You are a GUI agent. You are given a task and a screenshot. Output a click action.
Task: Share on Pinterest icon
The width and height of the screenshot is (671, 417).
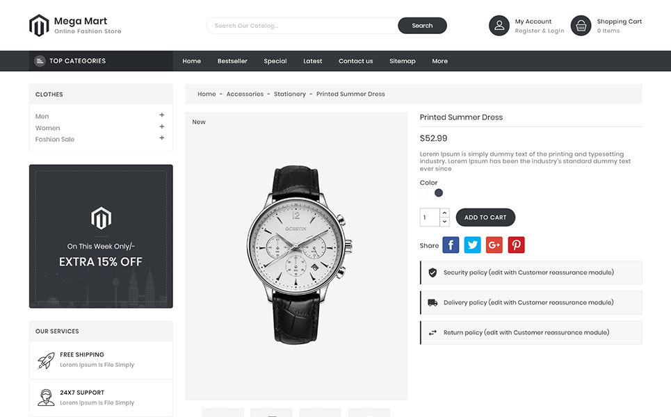516,245
